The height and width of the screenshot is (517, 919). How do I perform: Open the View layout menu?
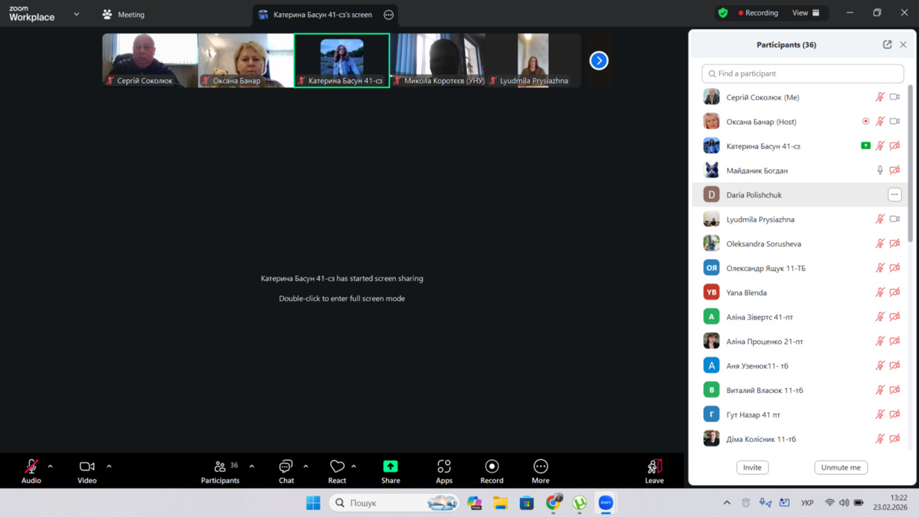click(x=806, y=13)
